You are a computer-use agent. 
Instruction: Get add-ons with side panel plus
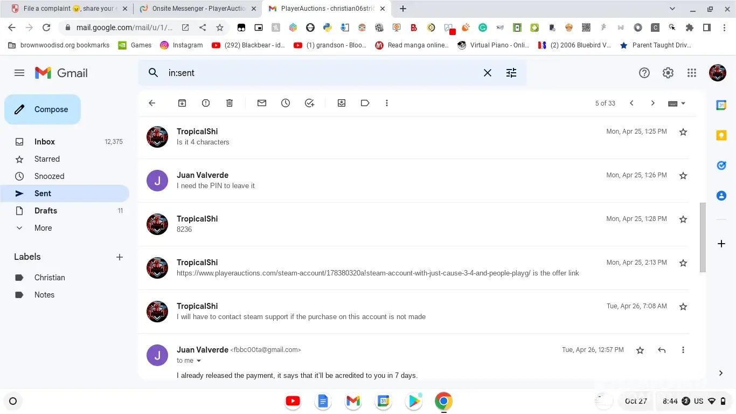coord(721,244)
